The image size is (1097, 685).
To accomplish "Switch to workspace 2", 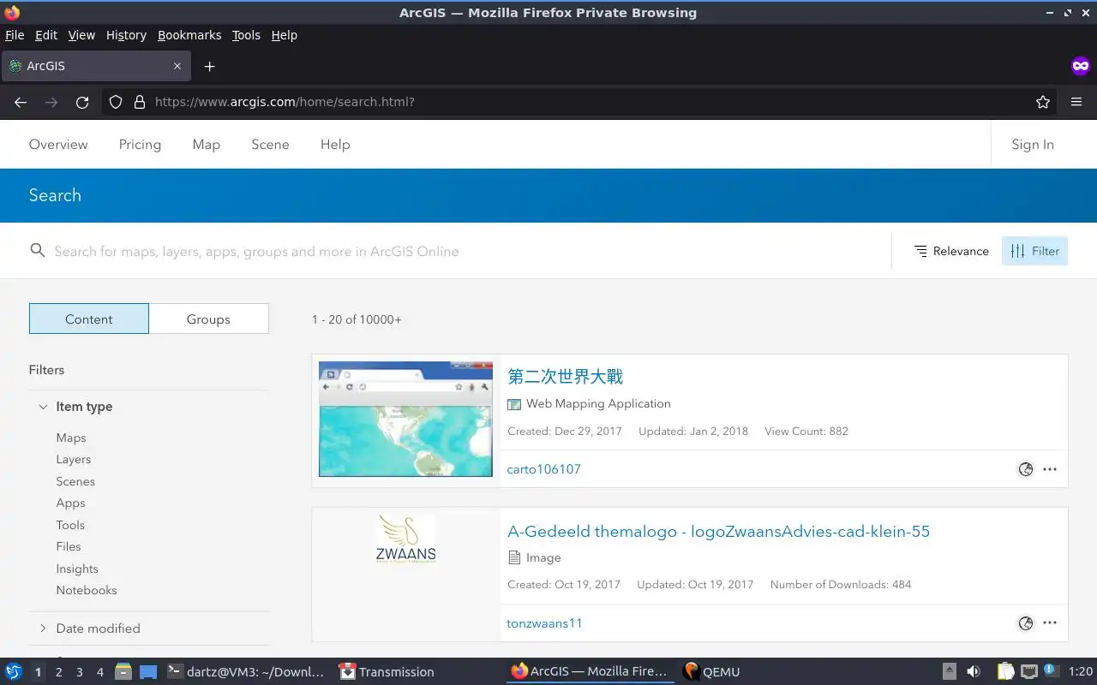I will [58, 672].
